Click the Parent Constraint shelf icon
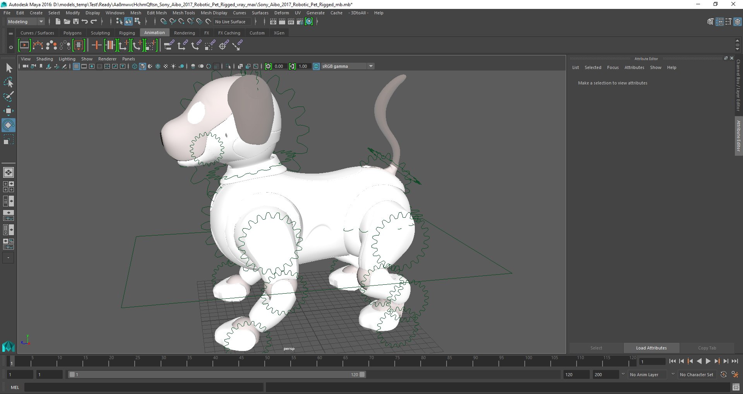The width and height of the screenshot is (743, 394). click(168, 45)
